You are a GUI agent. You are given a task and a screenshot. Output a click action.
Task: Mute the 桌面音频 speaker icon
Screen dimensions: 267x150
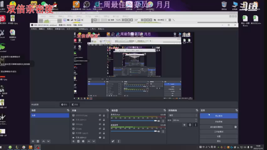pyautogui.click(x=159, y=131)
